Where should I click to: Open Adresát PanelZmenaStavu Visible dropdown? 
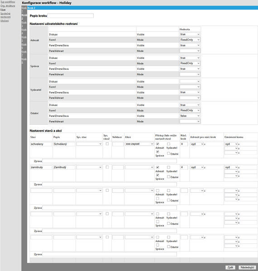190,45
